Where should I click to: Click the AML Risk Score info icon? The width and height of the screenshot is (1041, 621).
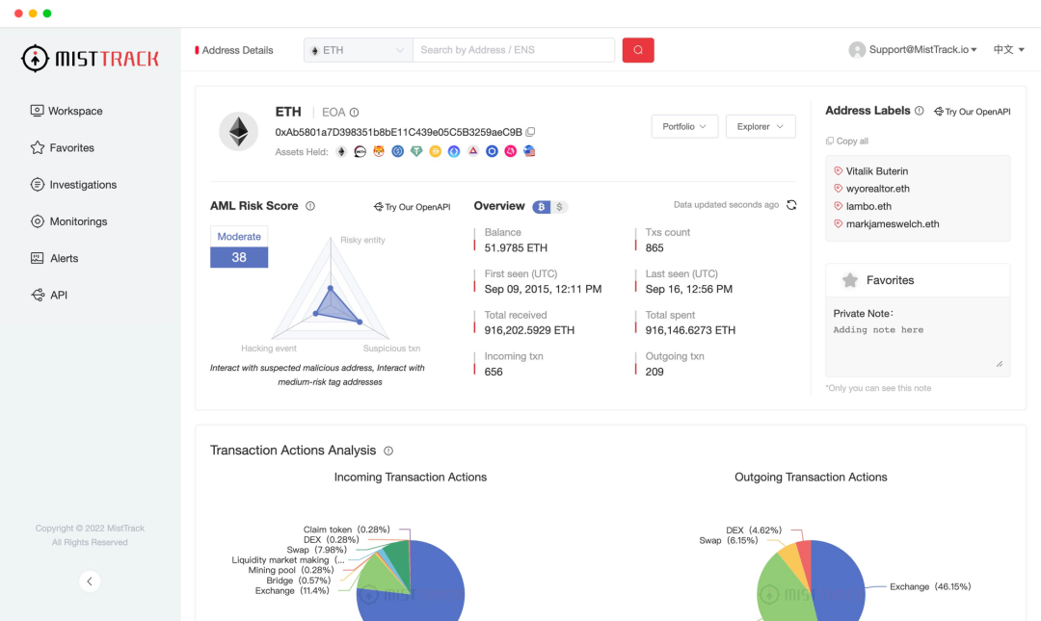(310, 206)
